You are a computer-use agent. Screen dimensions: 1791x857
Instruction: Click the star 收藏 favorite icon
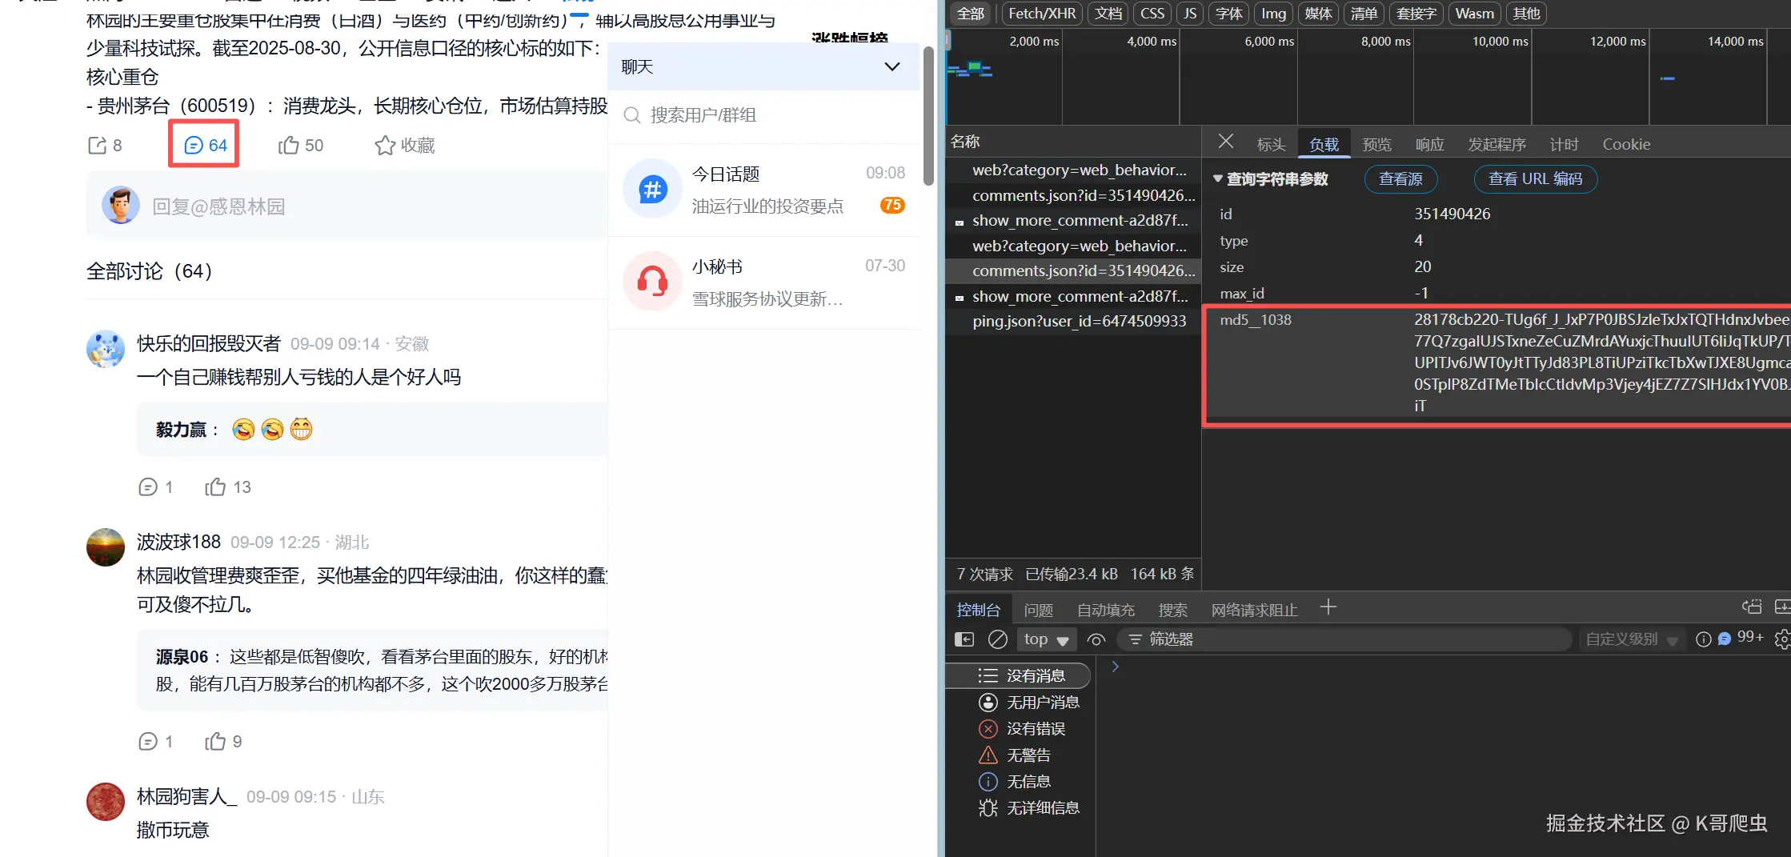(385, 146)
